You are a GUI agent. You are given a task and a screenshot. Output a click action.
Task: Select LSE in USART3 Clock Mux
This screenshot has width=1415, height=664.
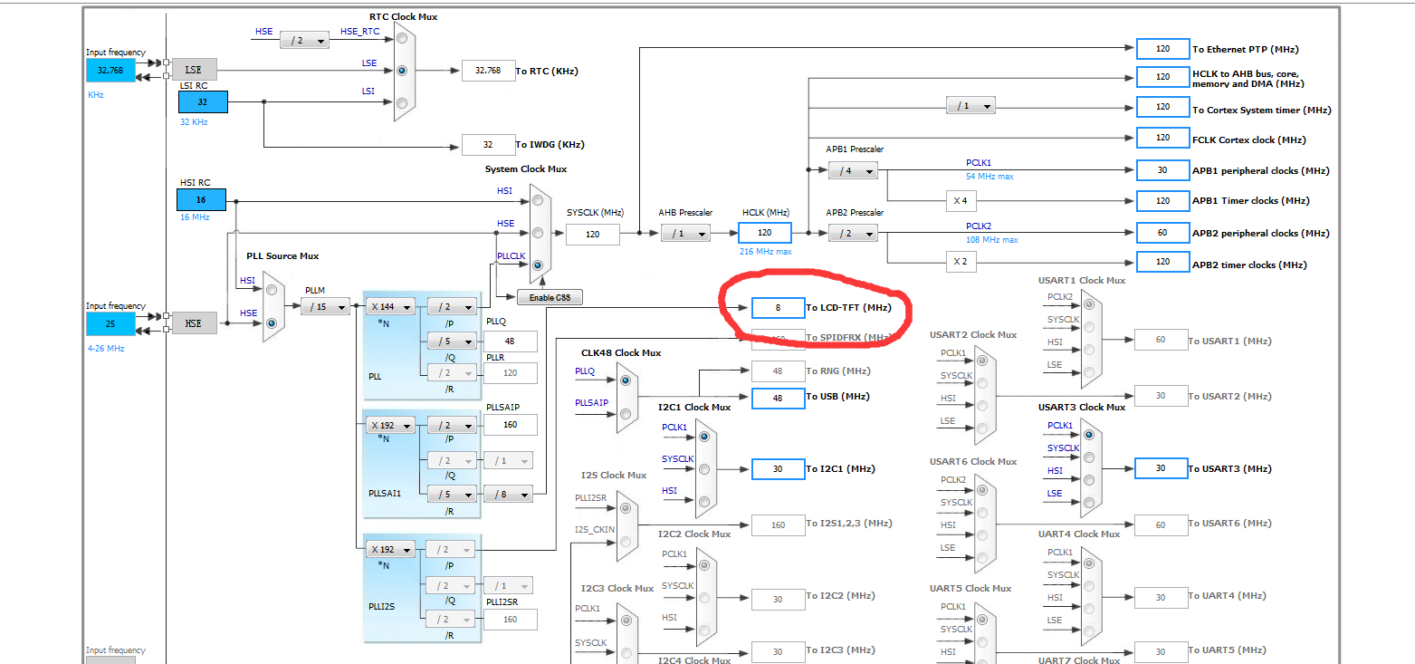[x=1088, y=503]
